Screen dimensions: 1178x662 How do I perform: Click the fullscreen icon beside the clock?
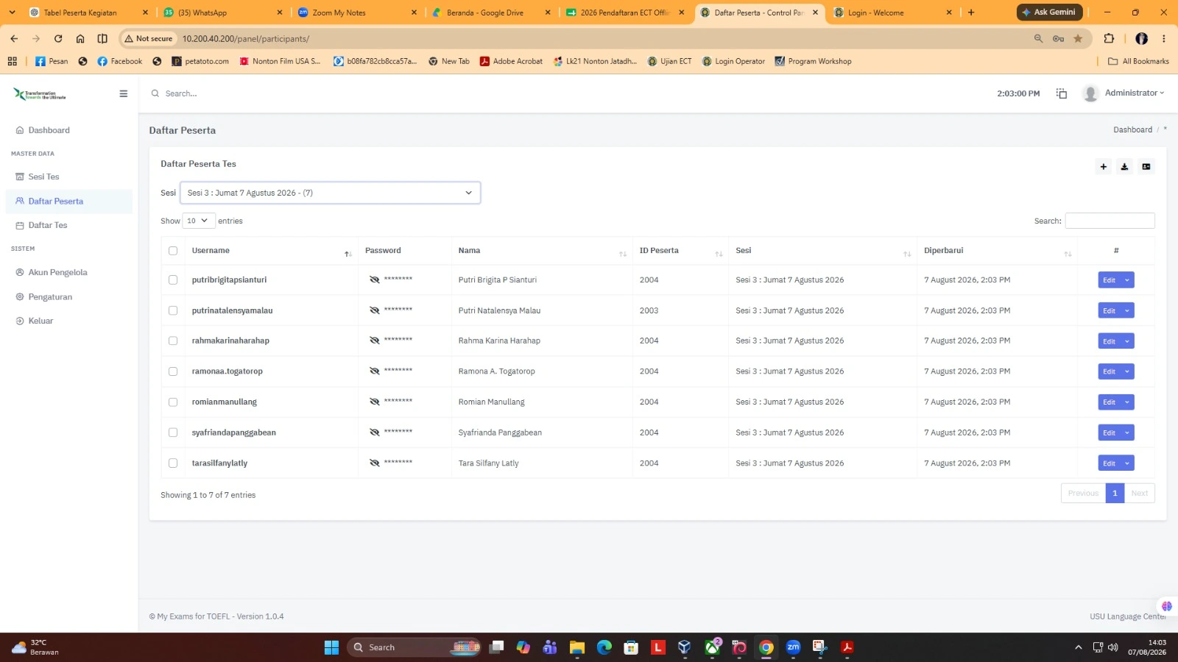[x=1061, y=93]
